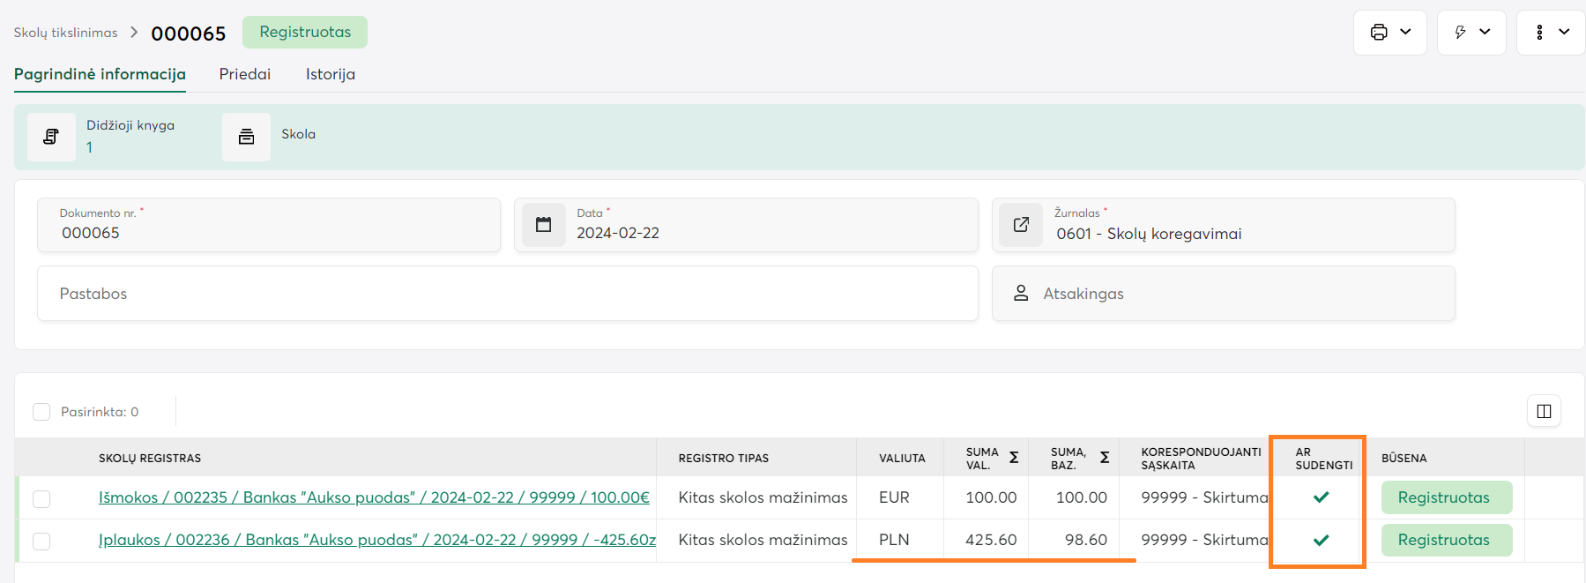The height and width of the screenshot is (583, 1586).
Task: Check the Įplaukos 002236 row checkbox
Action: point(41,542)
